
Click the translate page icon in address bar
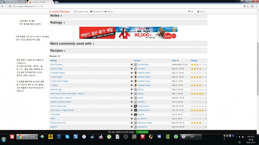tap(244, 6)
